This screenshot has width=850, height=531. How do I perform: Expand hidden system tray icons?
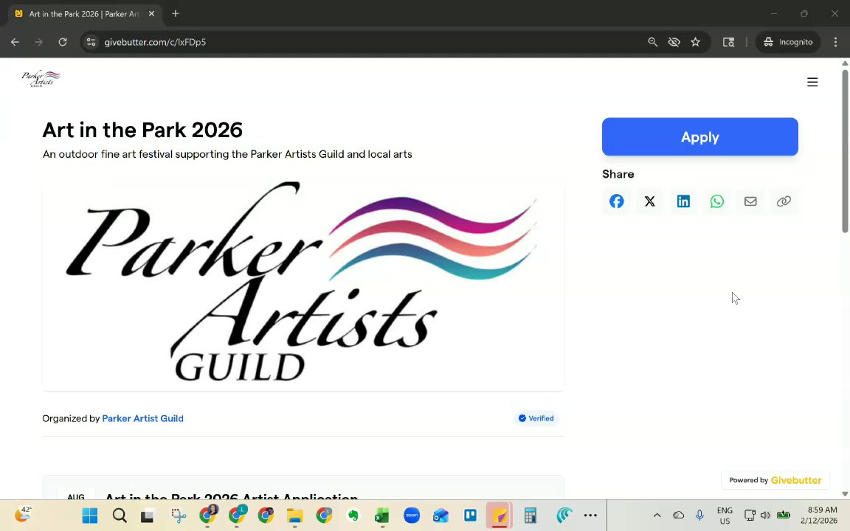click(657, 516)
